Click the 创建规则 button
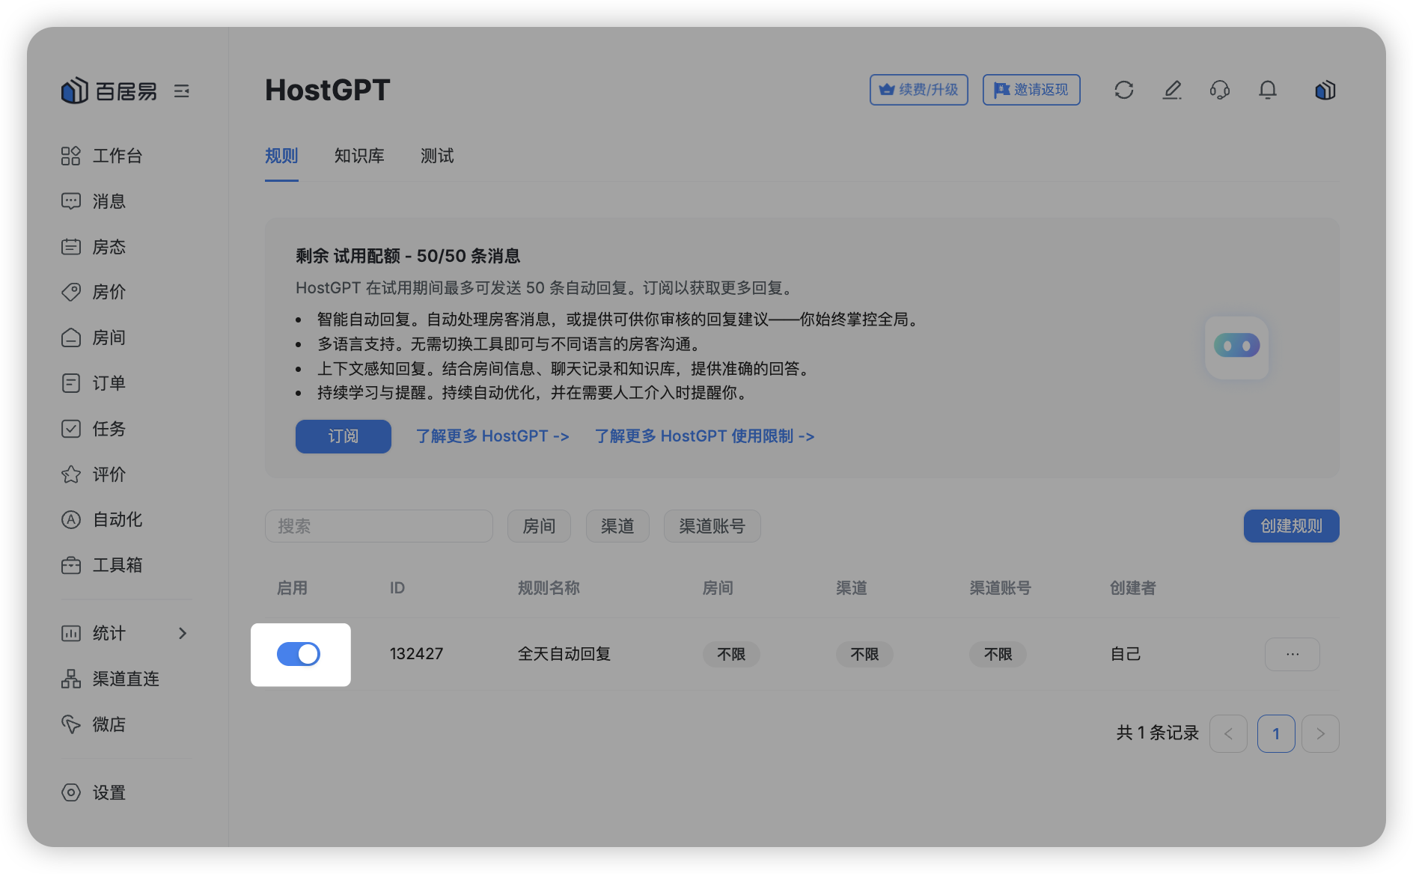 point(1291,526)
